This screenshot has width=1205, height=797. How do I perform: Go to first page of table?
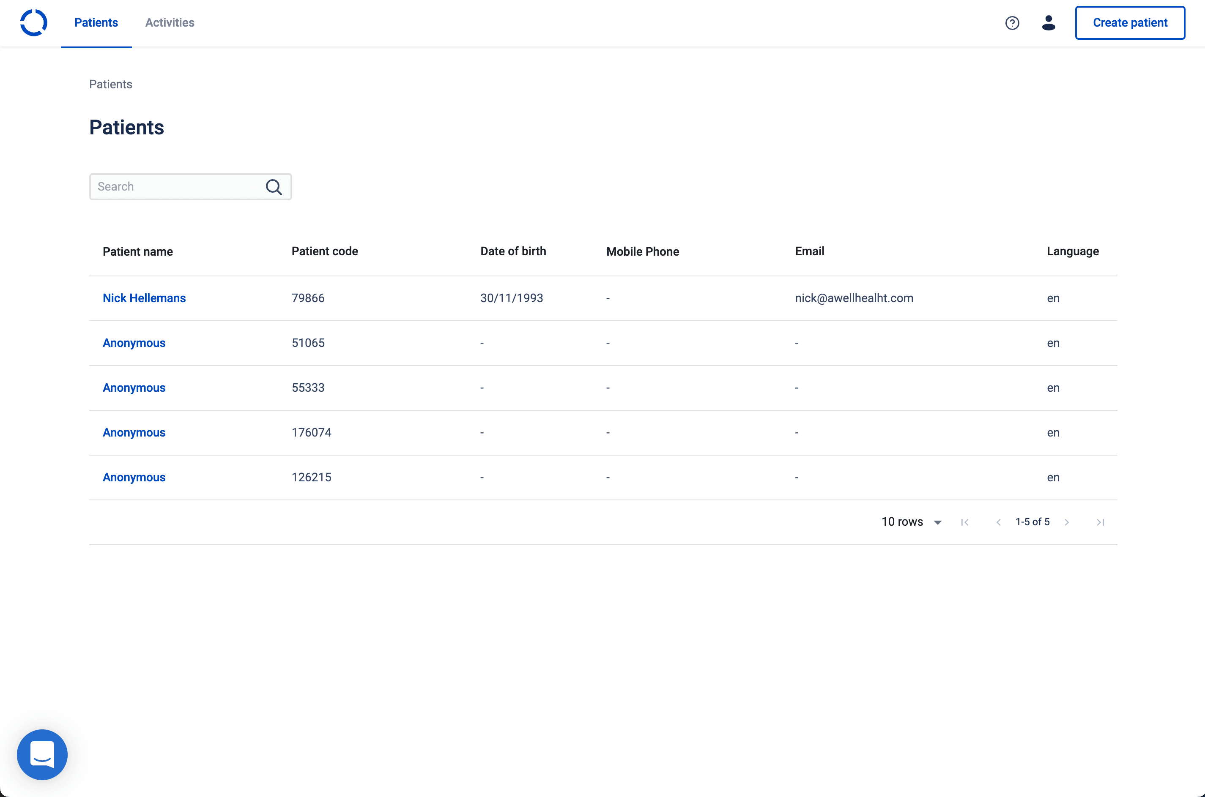coord(964,522)
